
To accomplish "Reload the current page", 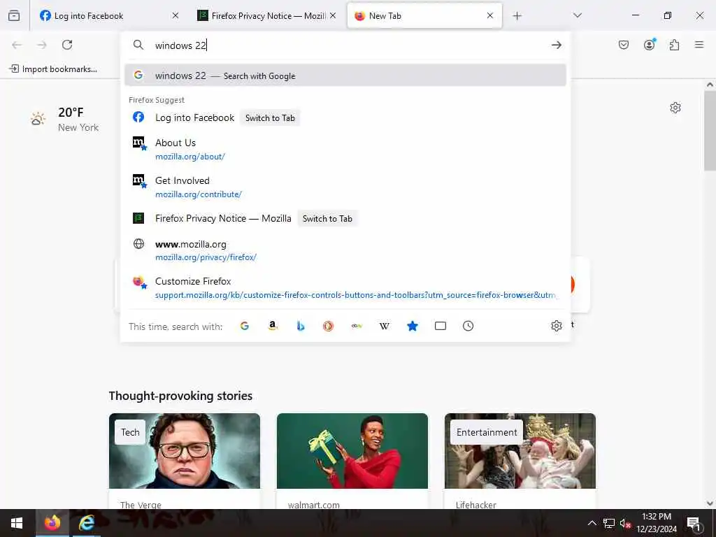I will (67, 45).
